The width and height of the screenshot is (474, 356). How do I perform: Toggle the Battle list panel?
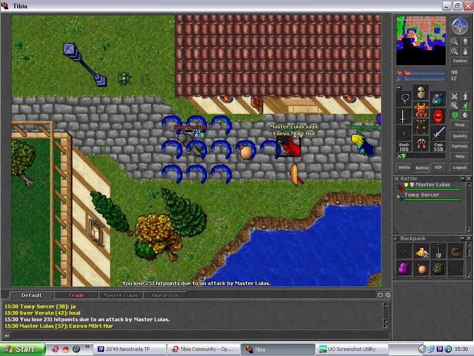pyautogui.click(x=422, y=167)
